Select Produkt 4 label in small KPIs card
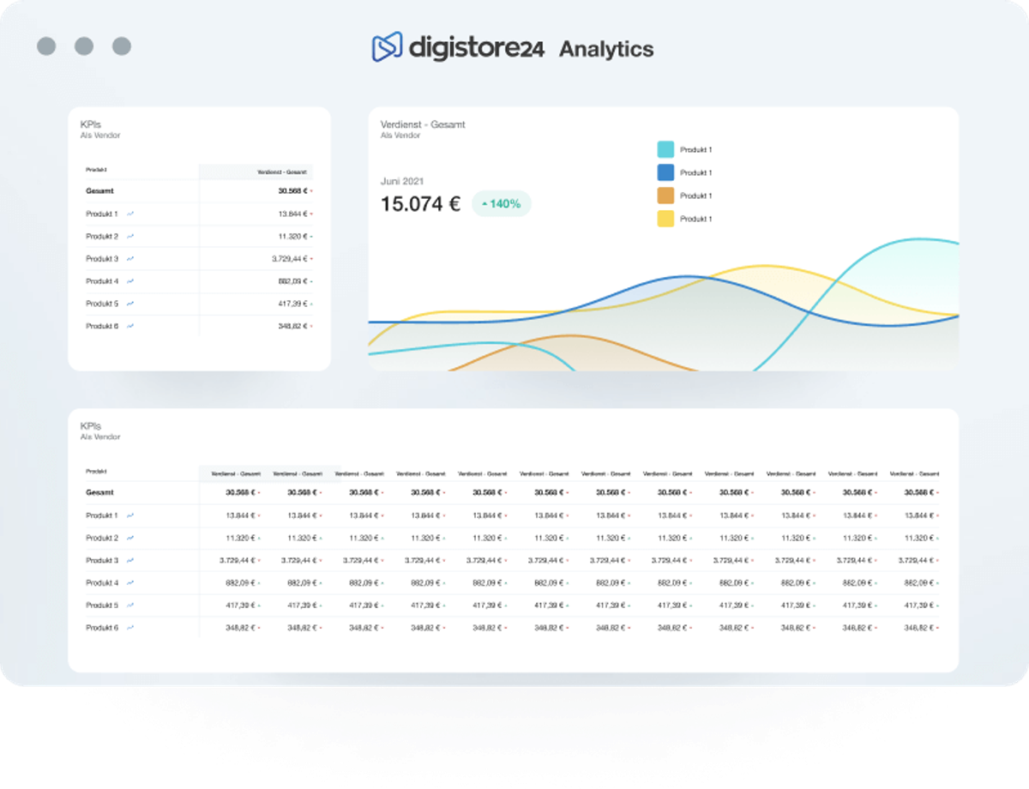The width and height of the screenshot is (1029, 789). click(102, 281)
